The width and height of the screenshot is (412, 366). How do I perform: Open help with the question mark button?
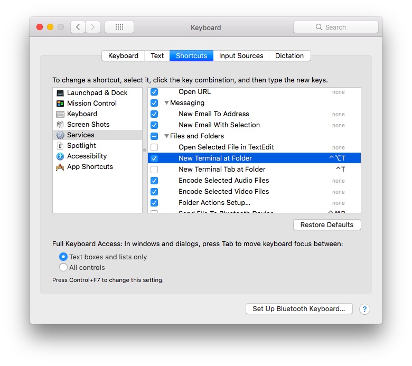[364, 309]
